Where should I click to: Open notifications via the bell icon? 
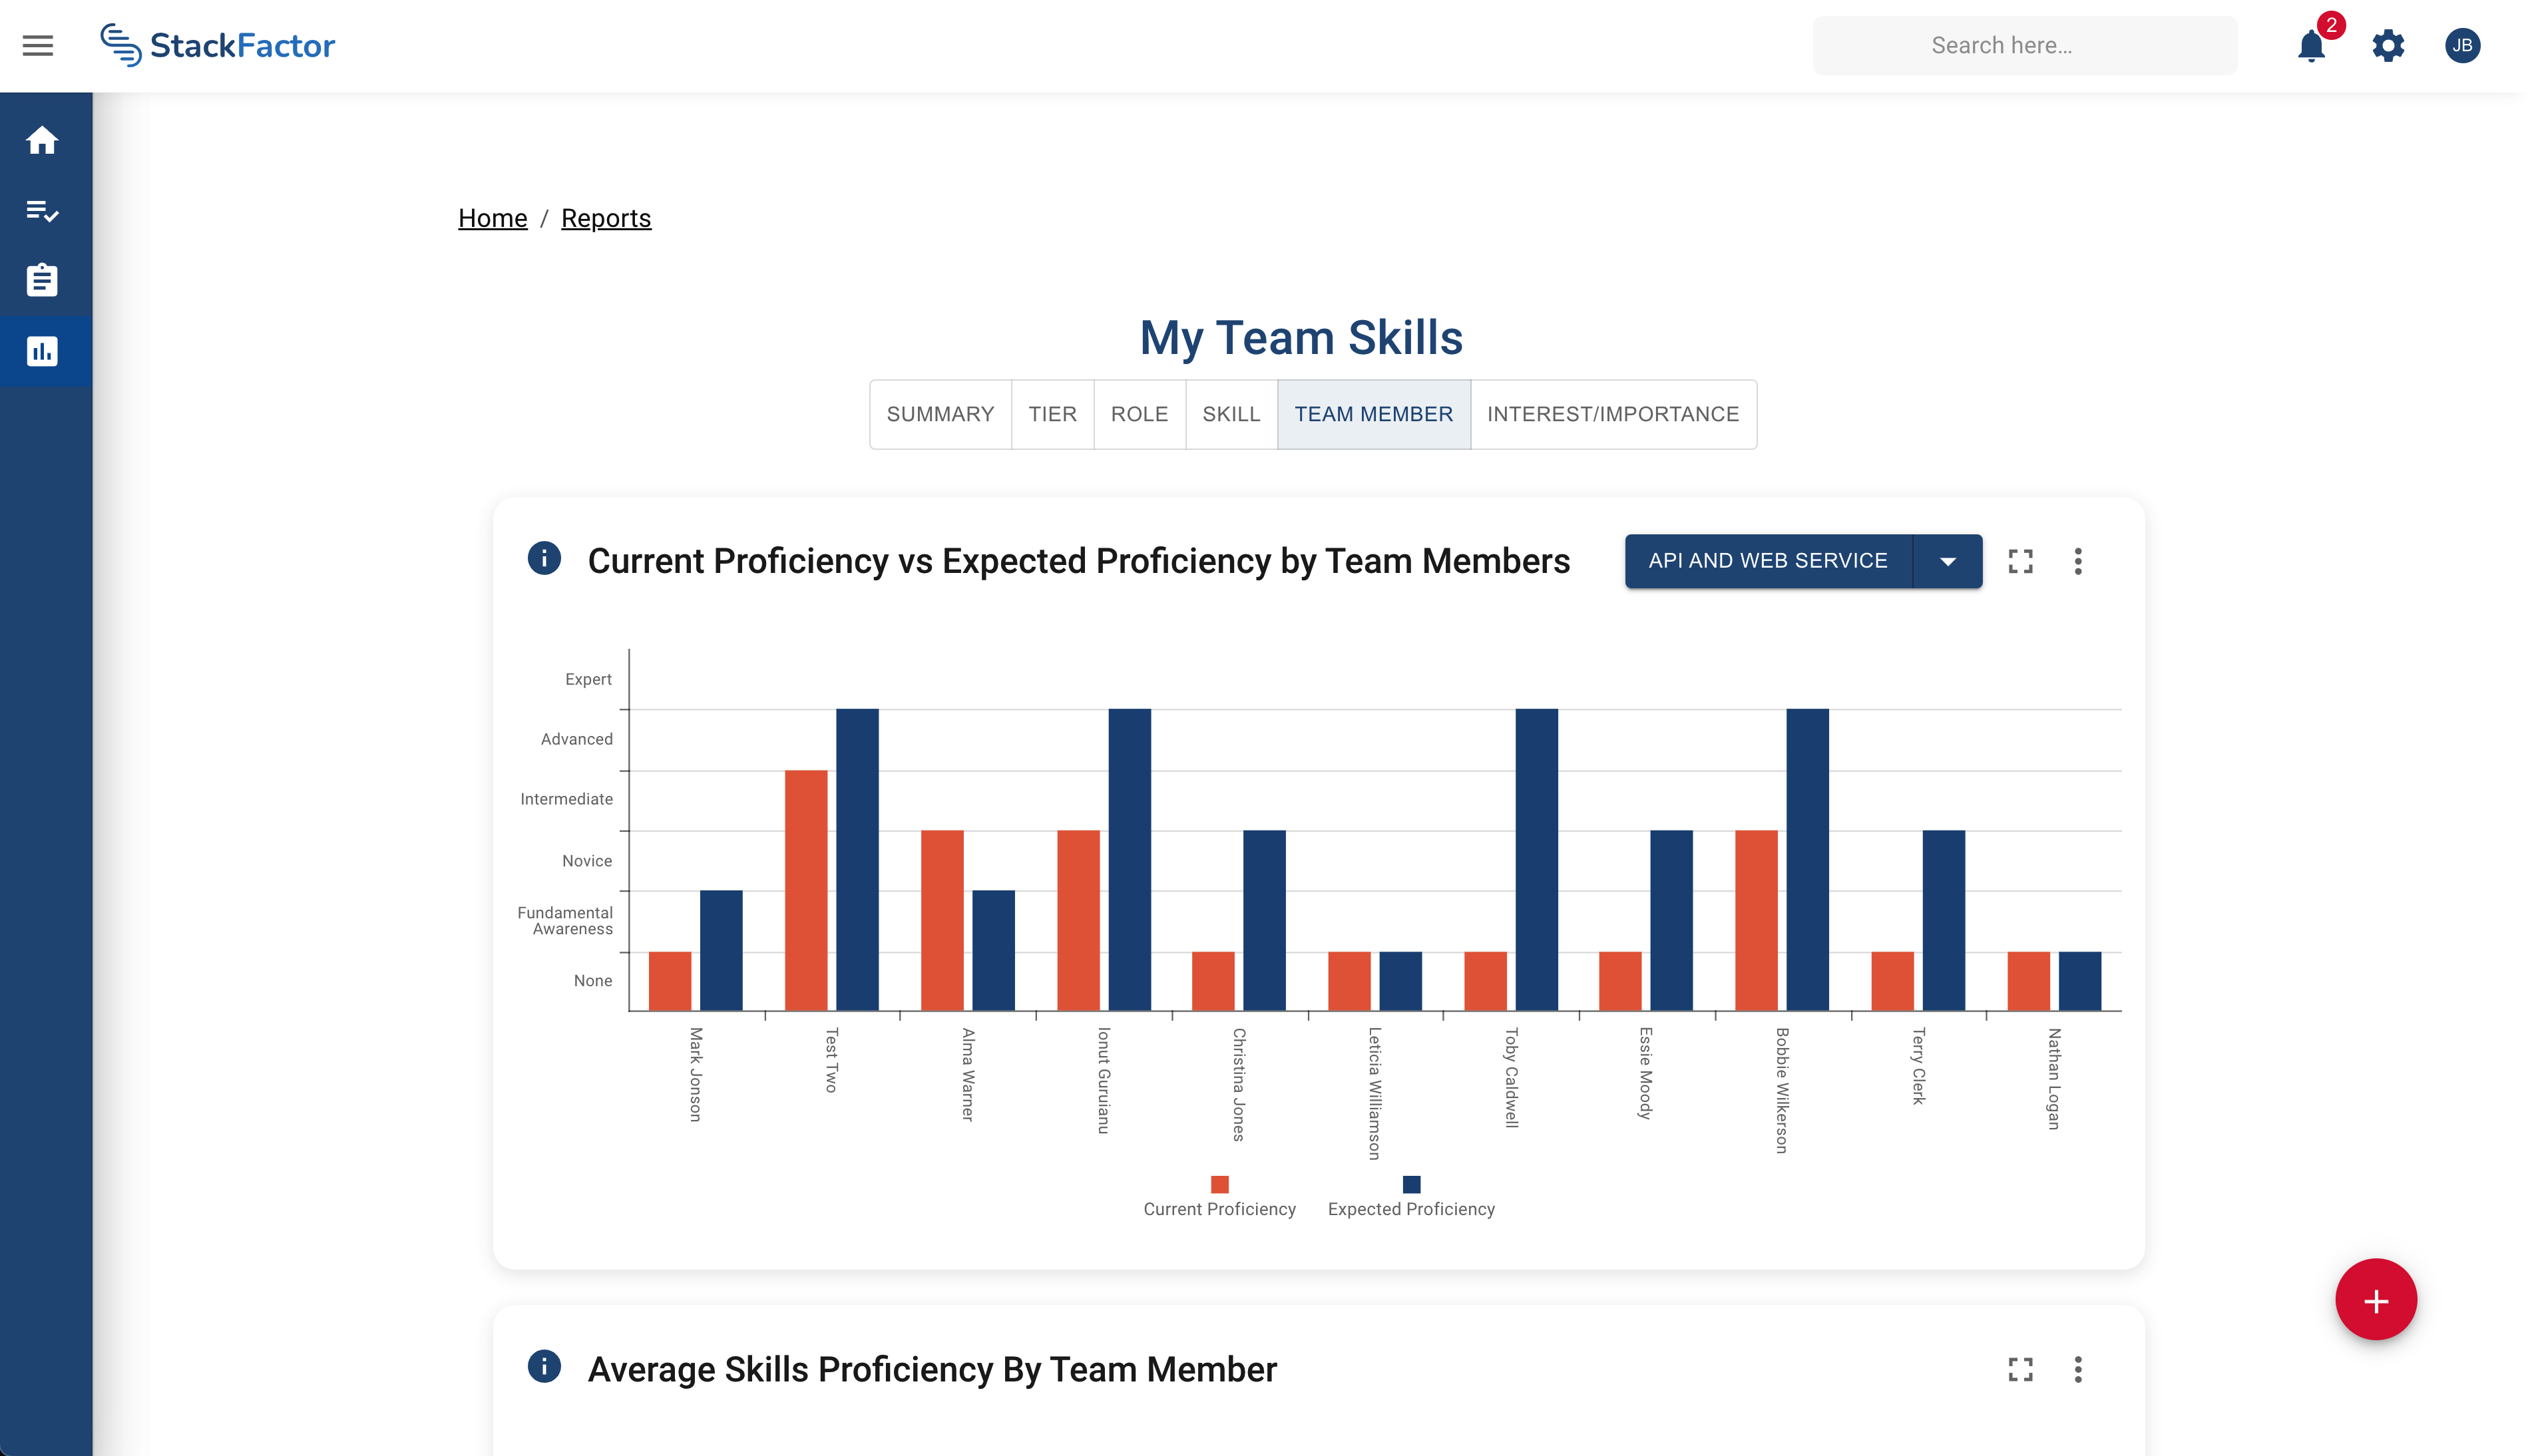(2311, 45)
